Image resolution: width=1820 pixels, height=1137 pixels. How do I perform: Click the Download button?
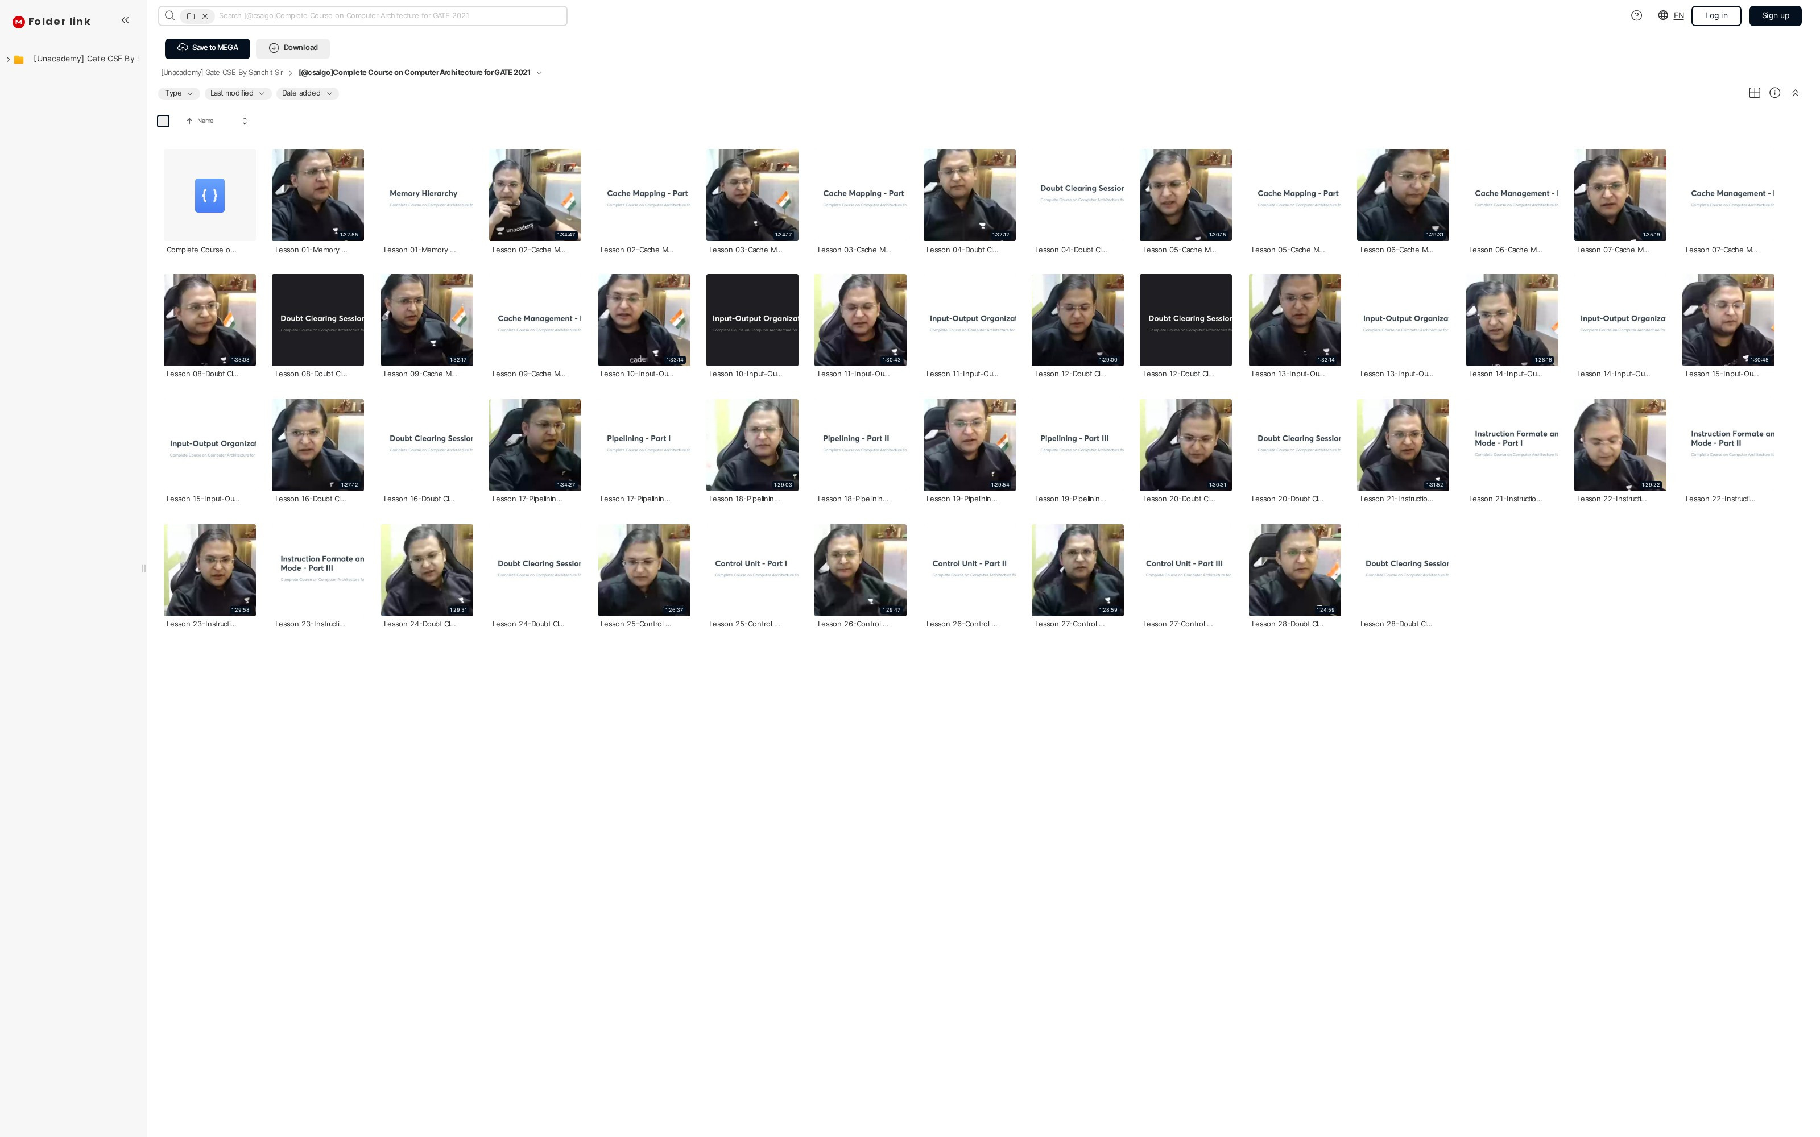click(x=292, y=48)
